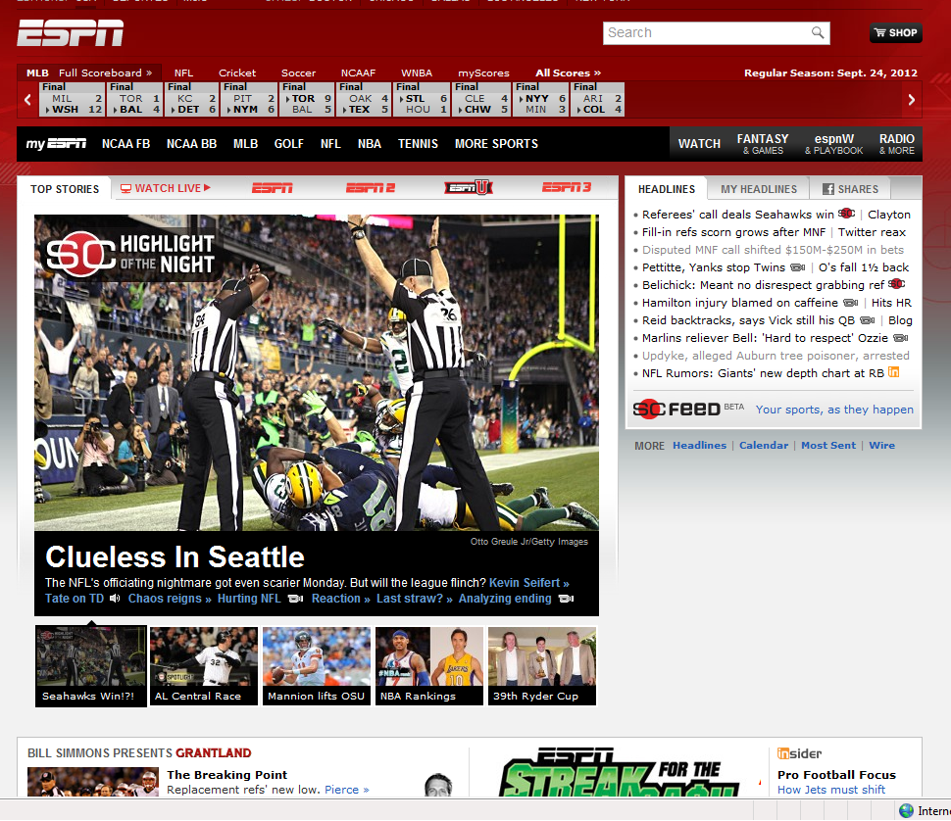Image resolution: width=951 pixels, height=821 pixels.
Task: Click video icon beside Hamilton injury headline
Action: (x=851, y=303)
